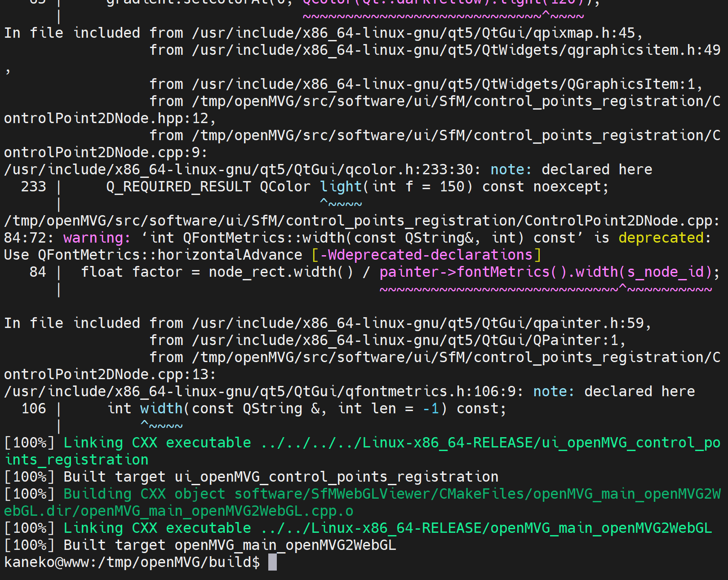Click the 'Building CXX object' SfMWebGLViewer line
The image size is (728, 580).
tap(362, 502)
